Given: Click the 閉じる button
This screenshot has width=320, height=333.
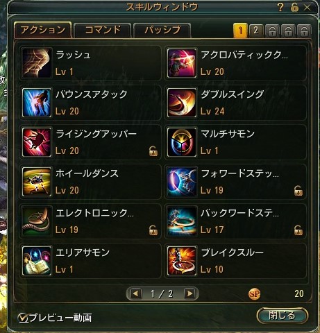Looking at the screenshot, I should 282,316.
